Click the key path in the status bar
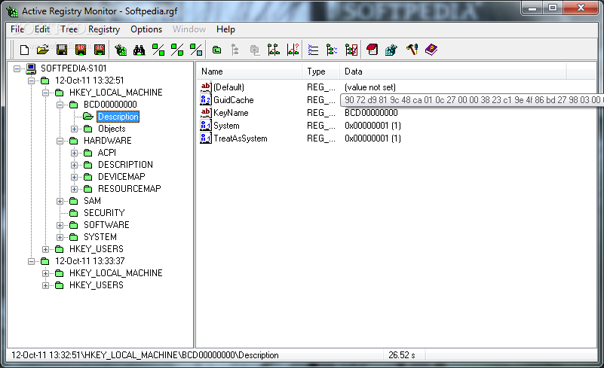The image size is (604, 368). click(145, 355)
